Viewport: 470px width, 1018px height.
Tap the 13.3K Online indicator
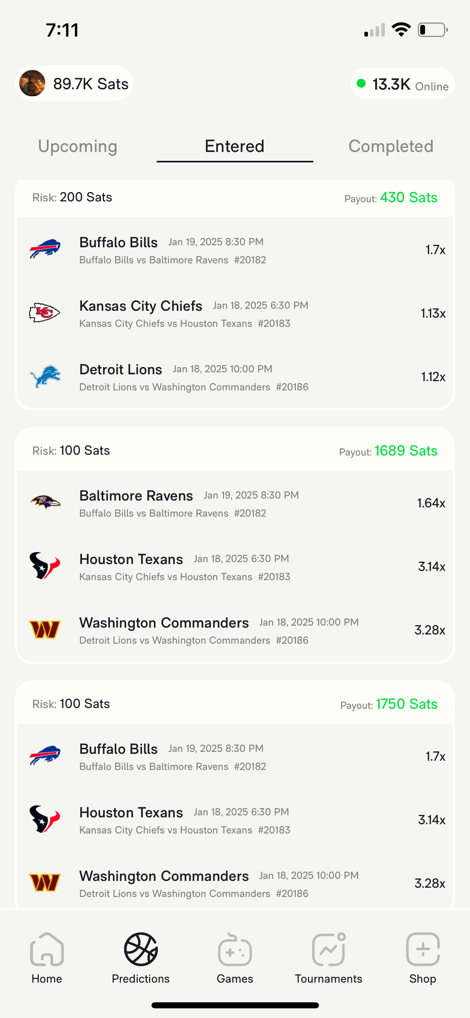click(403, 84)
